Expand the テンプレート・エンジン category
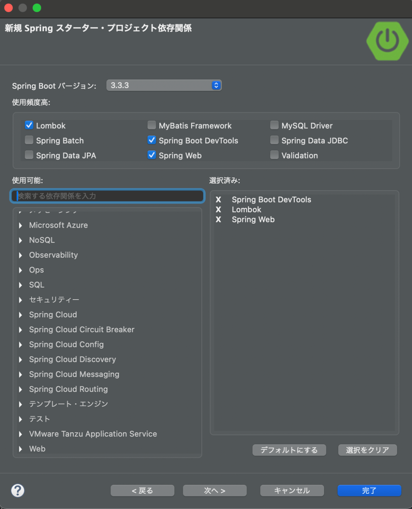412x509 pixels. (21, 404)
